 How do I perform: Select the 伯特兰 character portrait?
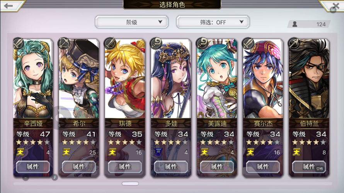click(x=309, y=79)
